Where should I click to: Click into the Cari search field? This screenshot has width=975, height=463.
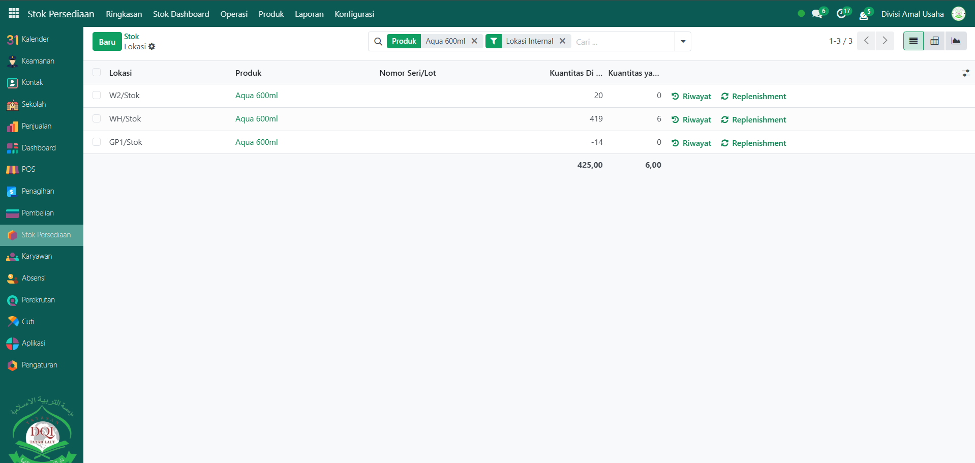(623, 42)
